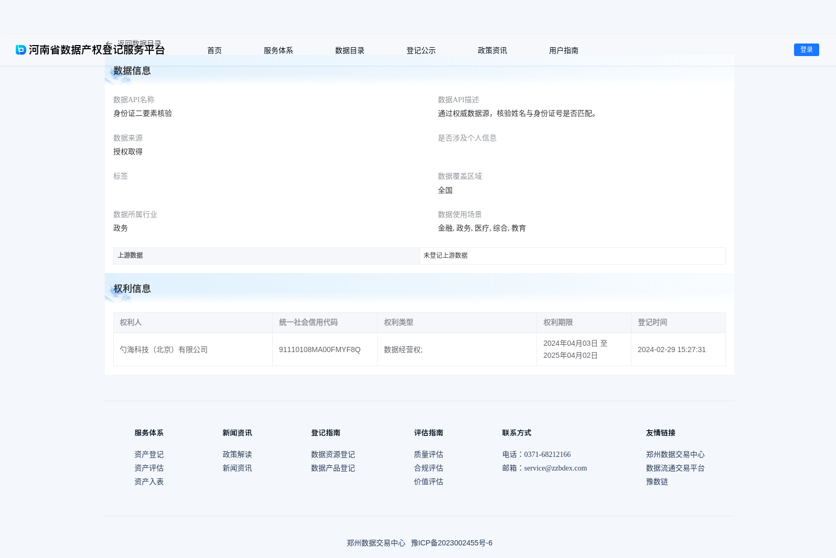Screen dimensions: 836x558
Task: Click the 权利信息 section heading
Action: pyautogui.click(x=132, y=289)
